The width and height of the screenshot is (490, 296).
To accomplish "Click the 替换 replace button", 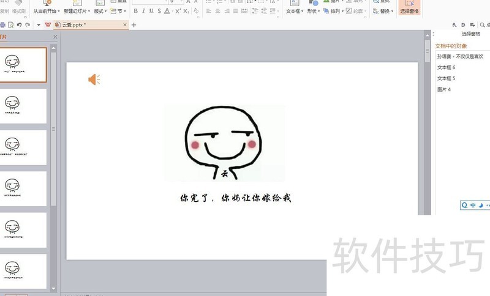I will pos(386,11).
